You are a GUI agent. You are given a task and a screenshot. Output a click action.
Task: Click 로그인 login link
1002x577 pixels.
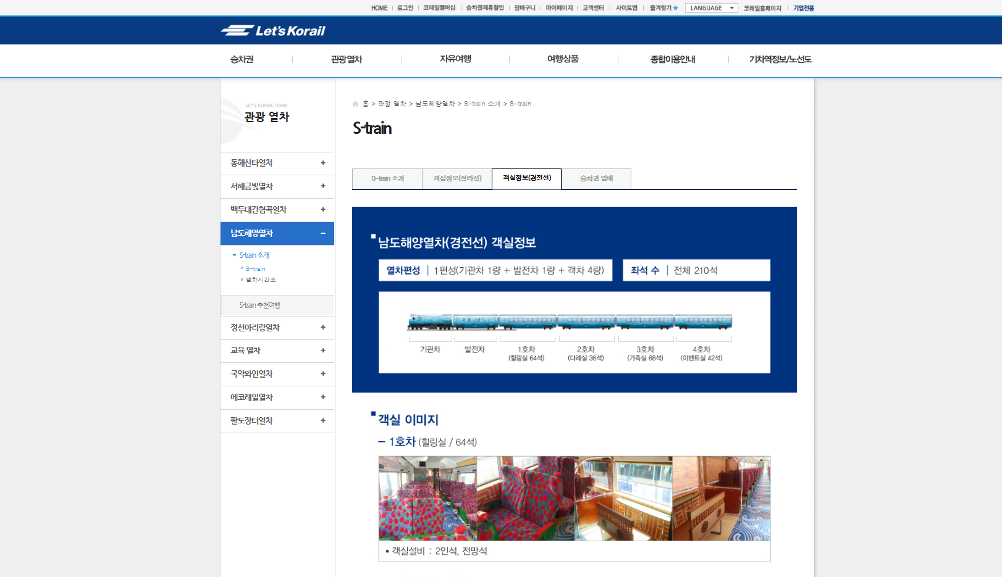tap(405, 8)
